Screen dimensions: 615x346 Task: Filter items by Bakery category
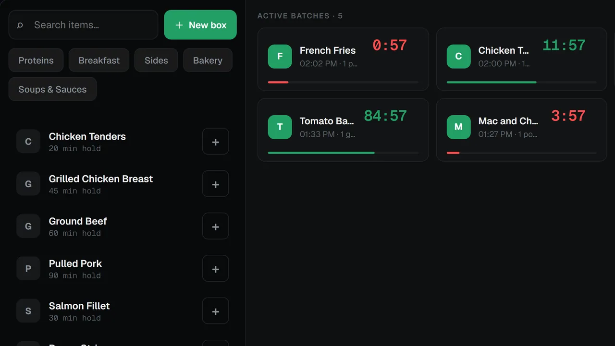[208, 60]
